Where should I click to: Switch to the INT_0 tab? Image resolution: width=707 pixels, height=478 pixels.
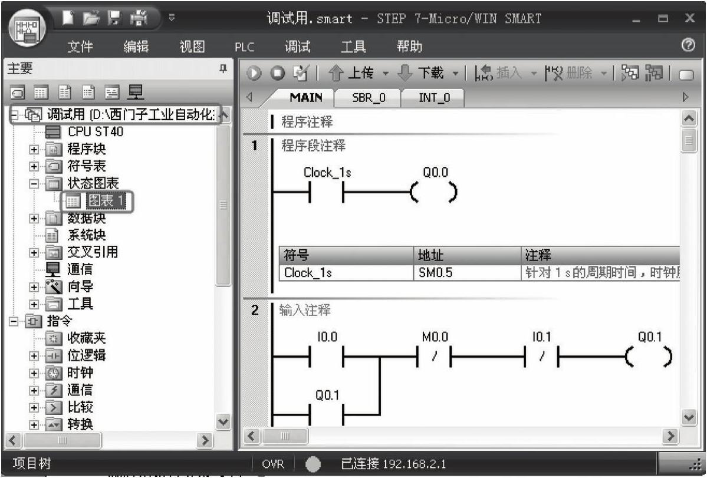434,98
